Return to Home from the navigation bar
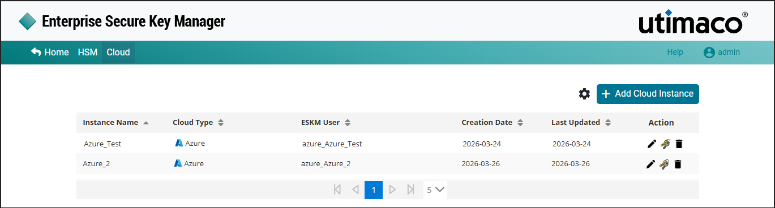 coord(50,53)
